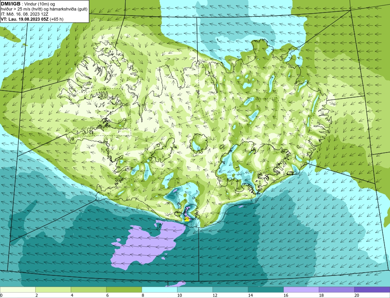Image resolution: width=390 pixels, height=298 pixels.
Task: Click the legend scale label '16'
Action: tap(286, 295)
